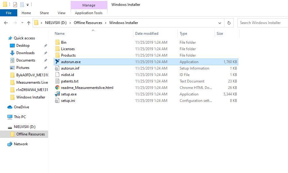Open Downloads in Quick access
Image resolution: width=288 pixels, height=173 pixels.
tap(25, 53)
